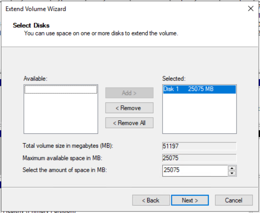This screenshot has height=213, width=260.
Task: Click the Next > button
Action: tap(190, 200)
